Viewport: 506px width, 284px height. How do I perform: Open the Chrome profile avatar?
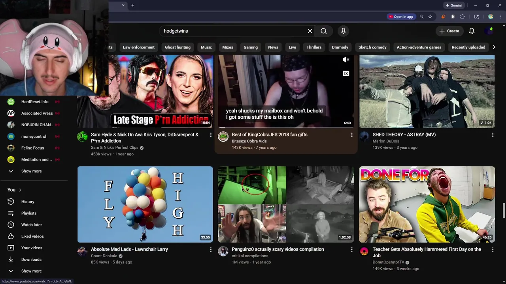pyautogui.click(x=491, y=17)
